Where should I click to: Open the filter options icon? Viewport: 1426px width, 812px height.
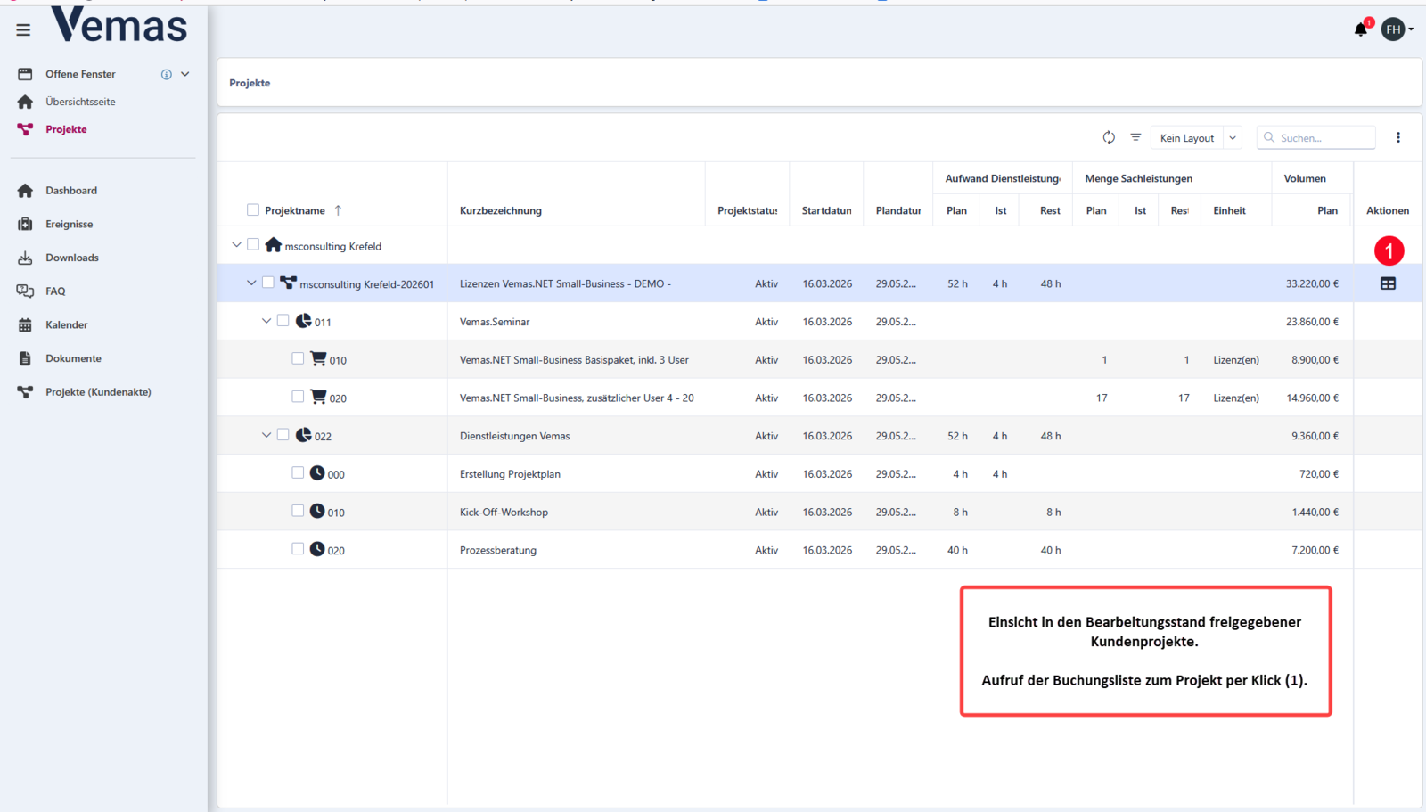pos(1135,137)
